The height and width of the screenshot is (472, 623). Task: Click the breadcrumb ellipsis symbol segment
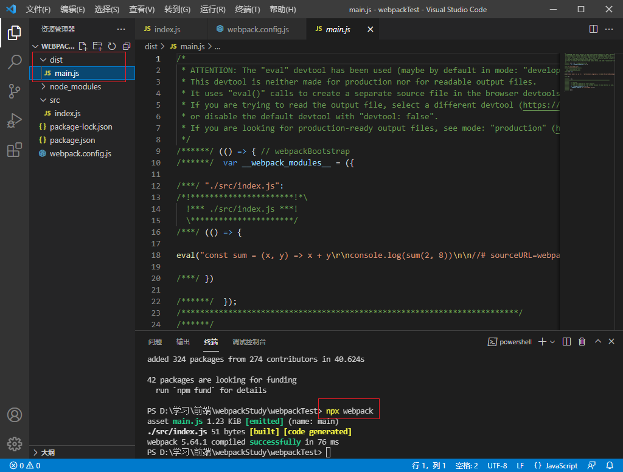pyautogui.click(x=217, y=46)
